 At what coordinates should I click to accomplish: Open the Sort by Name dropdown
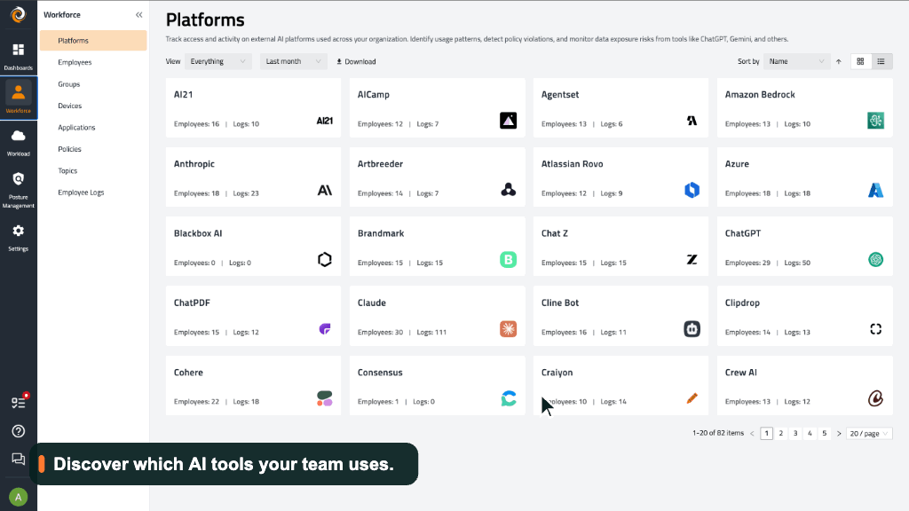click(797, 61)
